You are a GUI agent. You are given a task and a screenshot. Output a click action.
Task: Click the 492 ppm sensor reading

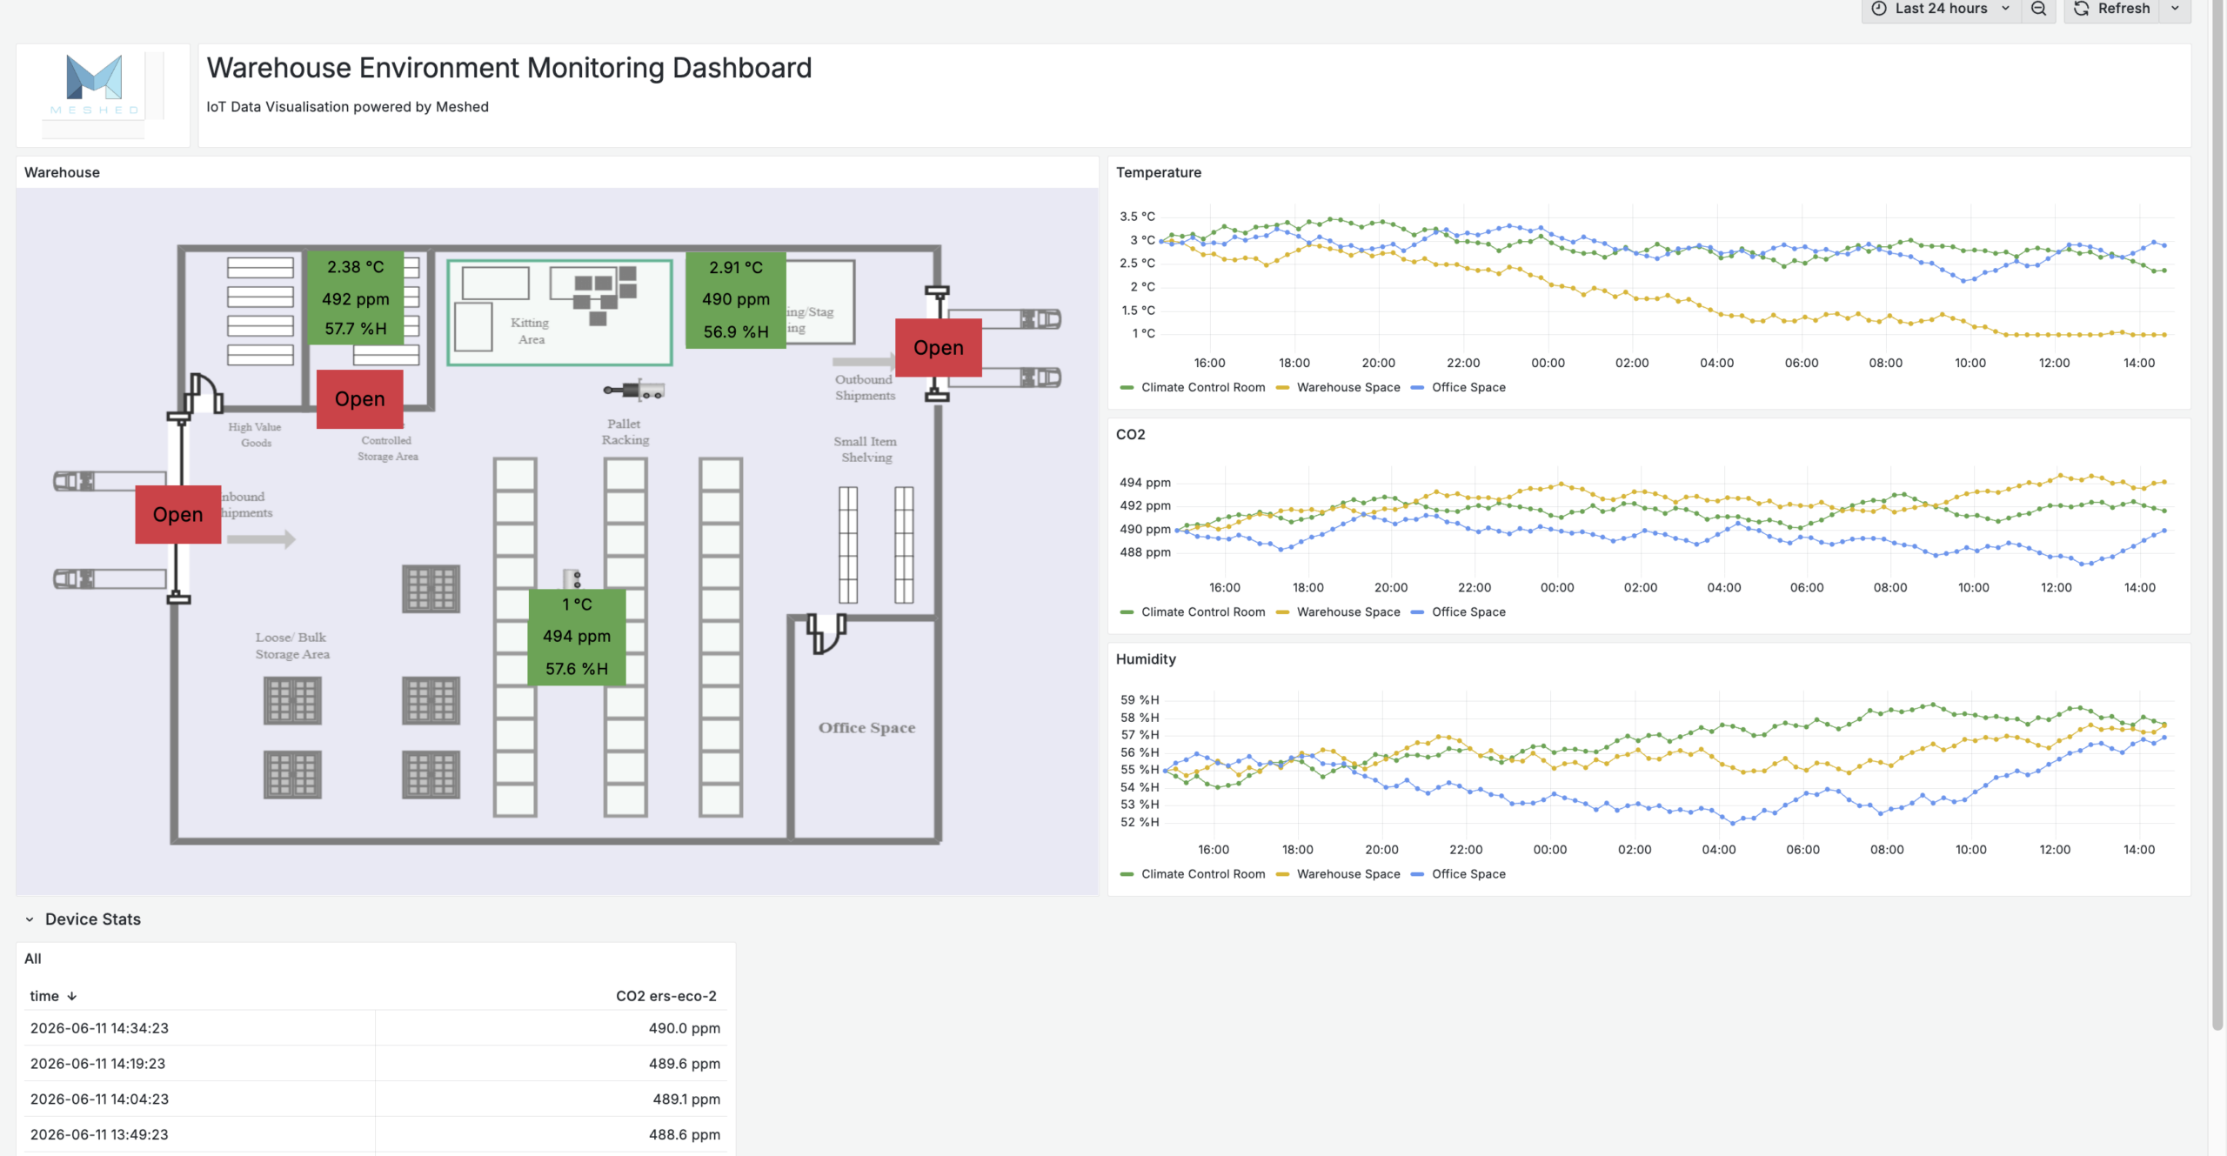pos(355,298)
